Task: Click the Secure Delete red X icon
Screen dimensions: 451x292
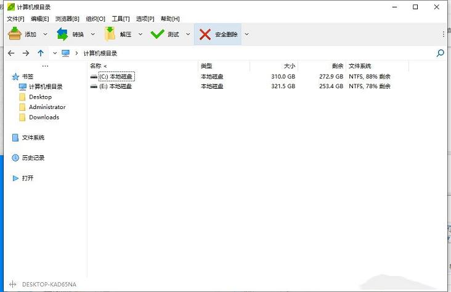Action: (205, 34)
